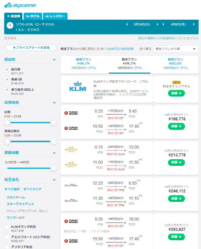Click the 3月24日(火) departure date
Viewport: 201px width, 249px height.
(x=142, y=24)
